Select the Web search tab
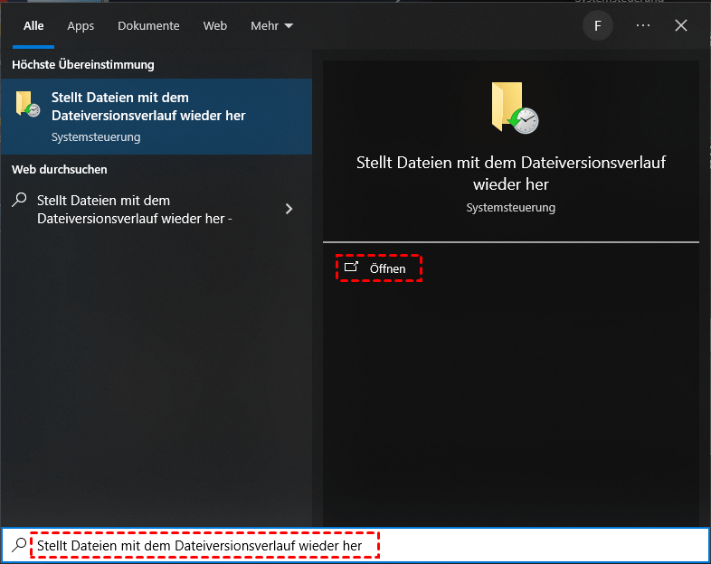This screenshot has width=711, height=564. point(215,26)
